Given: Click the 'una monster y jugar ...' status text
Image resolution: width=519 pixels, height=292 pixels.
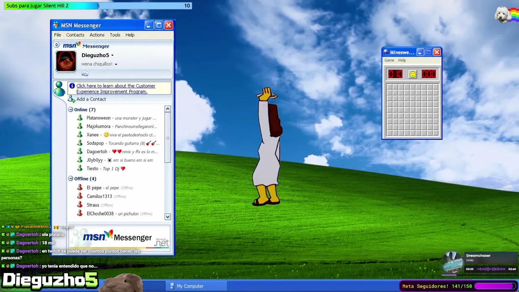Looking at the screenshot, I should tap(135, 118).
